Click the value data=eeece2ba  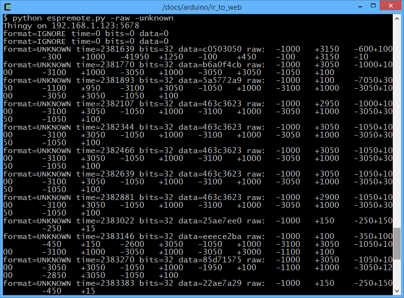(x=210, y=237)
